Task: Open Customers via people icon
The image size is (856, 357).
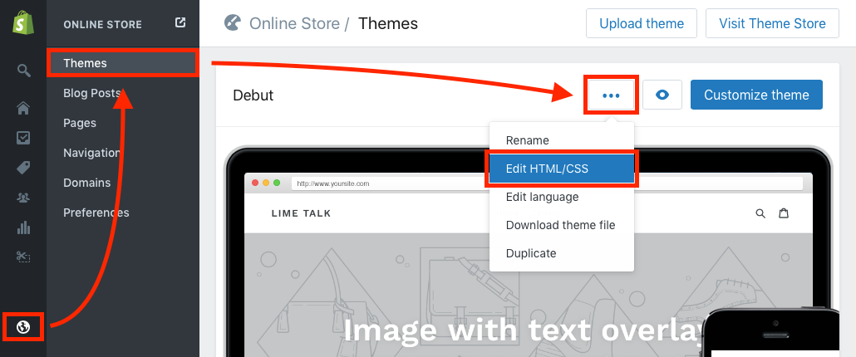Action: [x=23, y=198]
